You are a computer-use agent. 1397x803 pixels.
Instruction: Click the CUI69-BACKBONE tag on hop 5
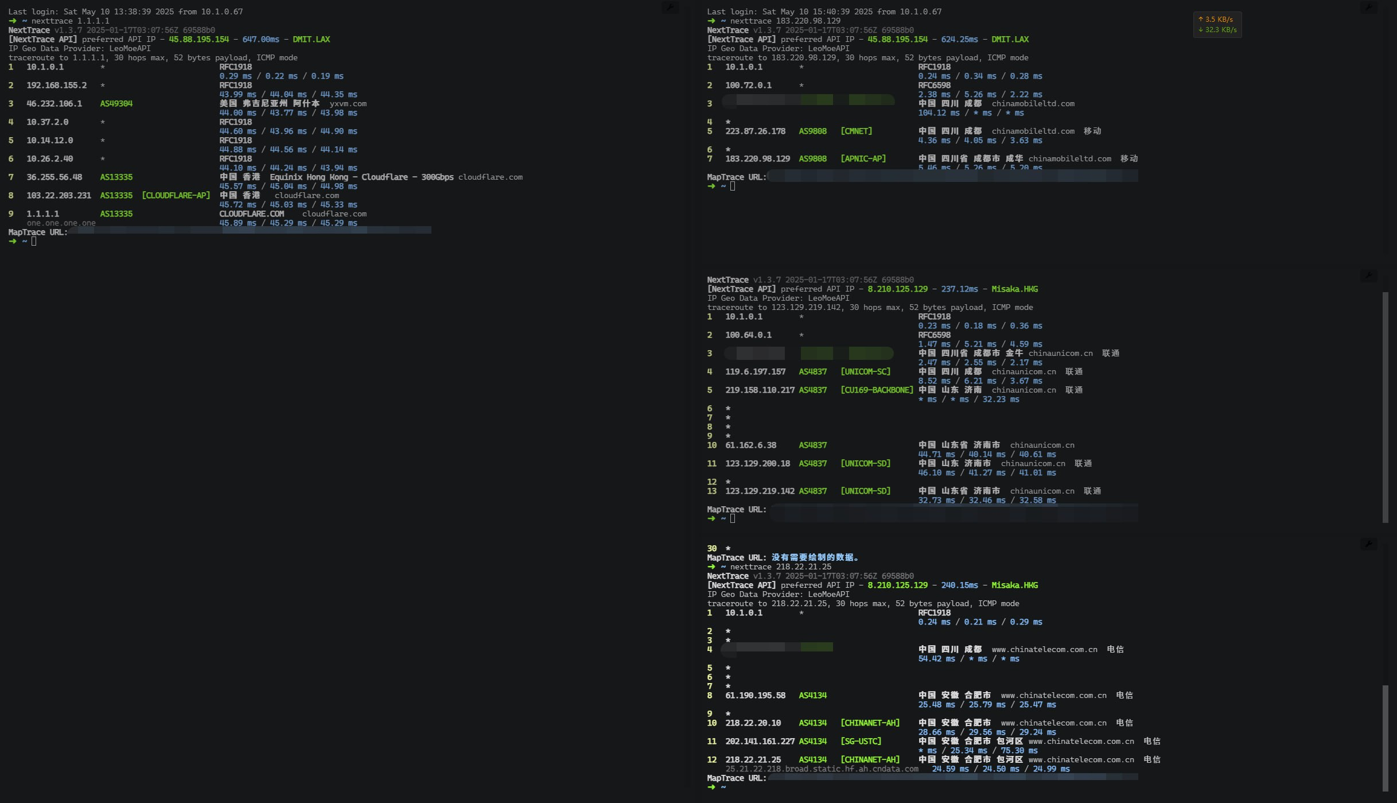[876, 390]
